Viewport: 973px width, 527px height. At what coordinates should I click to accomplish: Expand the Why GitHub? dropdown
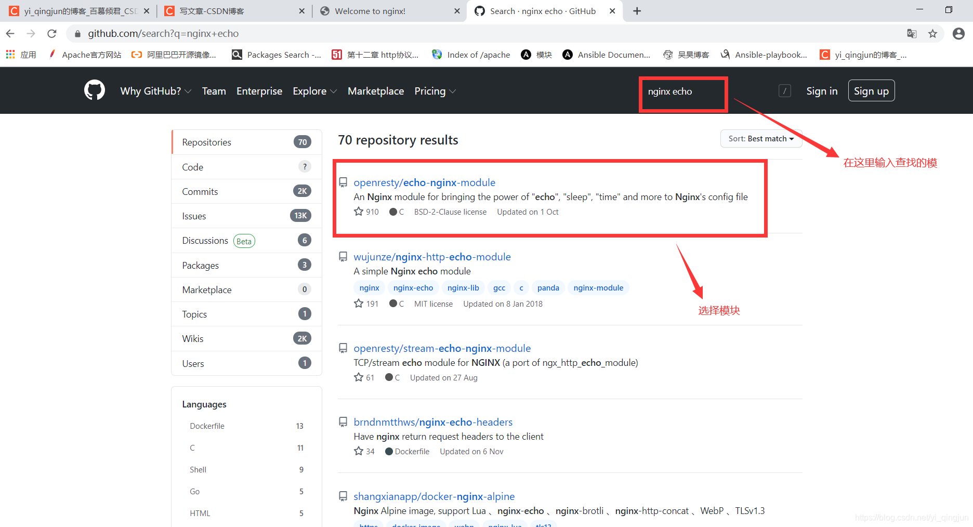click(x=156, y=91)
